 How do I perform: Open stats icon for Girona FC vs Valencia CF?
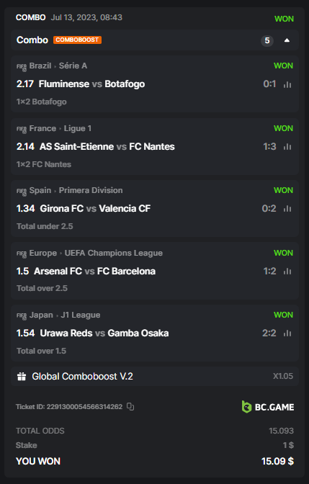pos(287,209)
